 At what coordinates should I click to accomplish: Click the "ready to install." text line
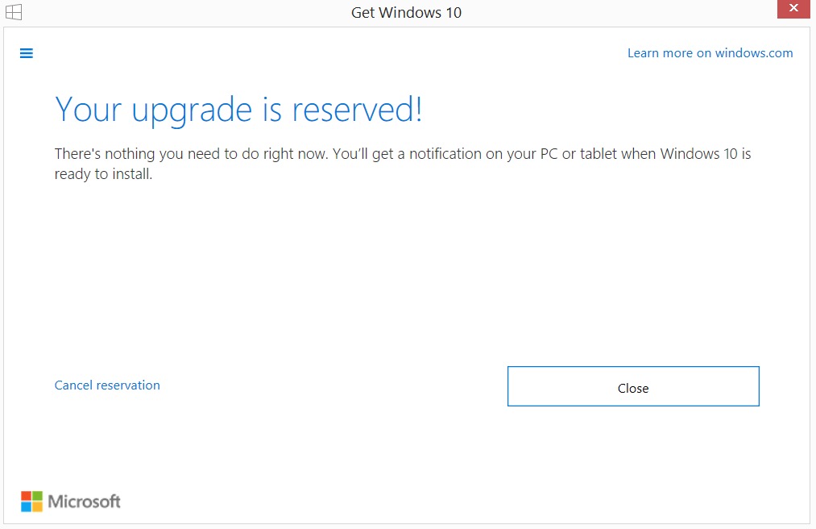click(103, 173)
